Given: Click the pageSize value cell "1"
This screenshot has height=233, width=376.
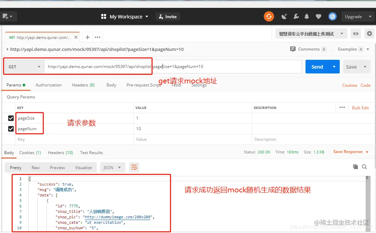Looking at the screenshot, I should click(193, 118).
